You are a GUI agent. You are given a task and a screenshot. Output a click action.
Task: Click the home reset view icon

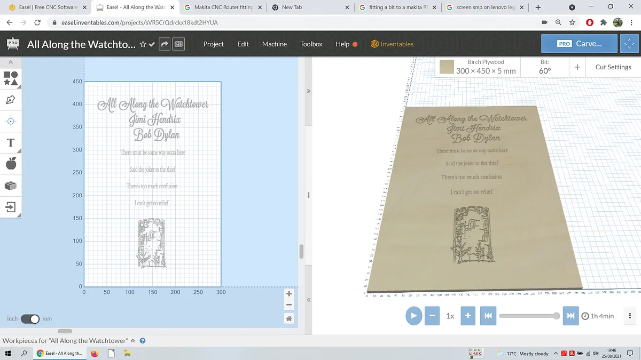tap(289, 318)
